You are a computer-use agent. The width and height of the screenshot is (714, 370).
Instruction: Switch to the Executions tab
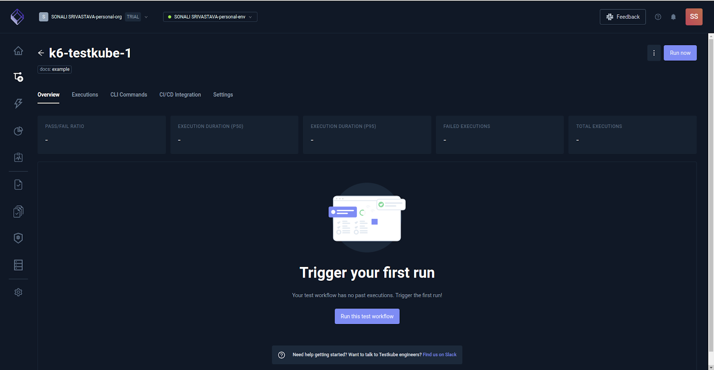coord(85,95)
